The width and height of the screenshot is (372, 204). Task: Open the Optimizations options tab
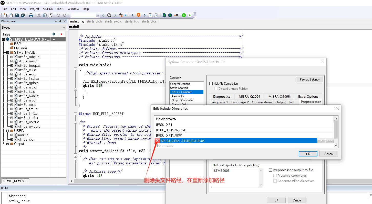click(x=262, y=102)
